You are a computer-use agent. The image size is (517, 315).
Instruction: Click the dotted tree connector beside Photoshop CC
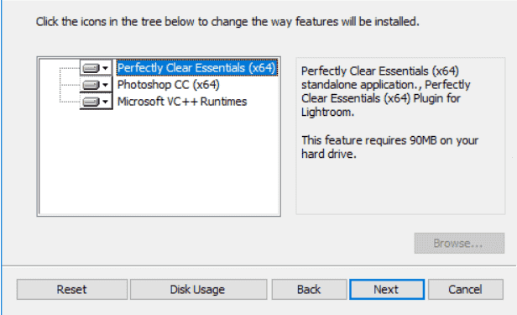point(70,85)
